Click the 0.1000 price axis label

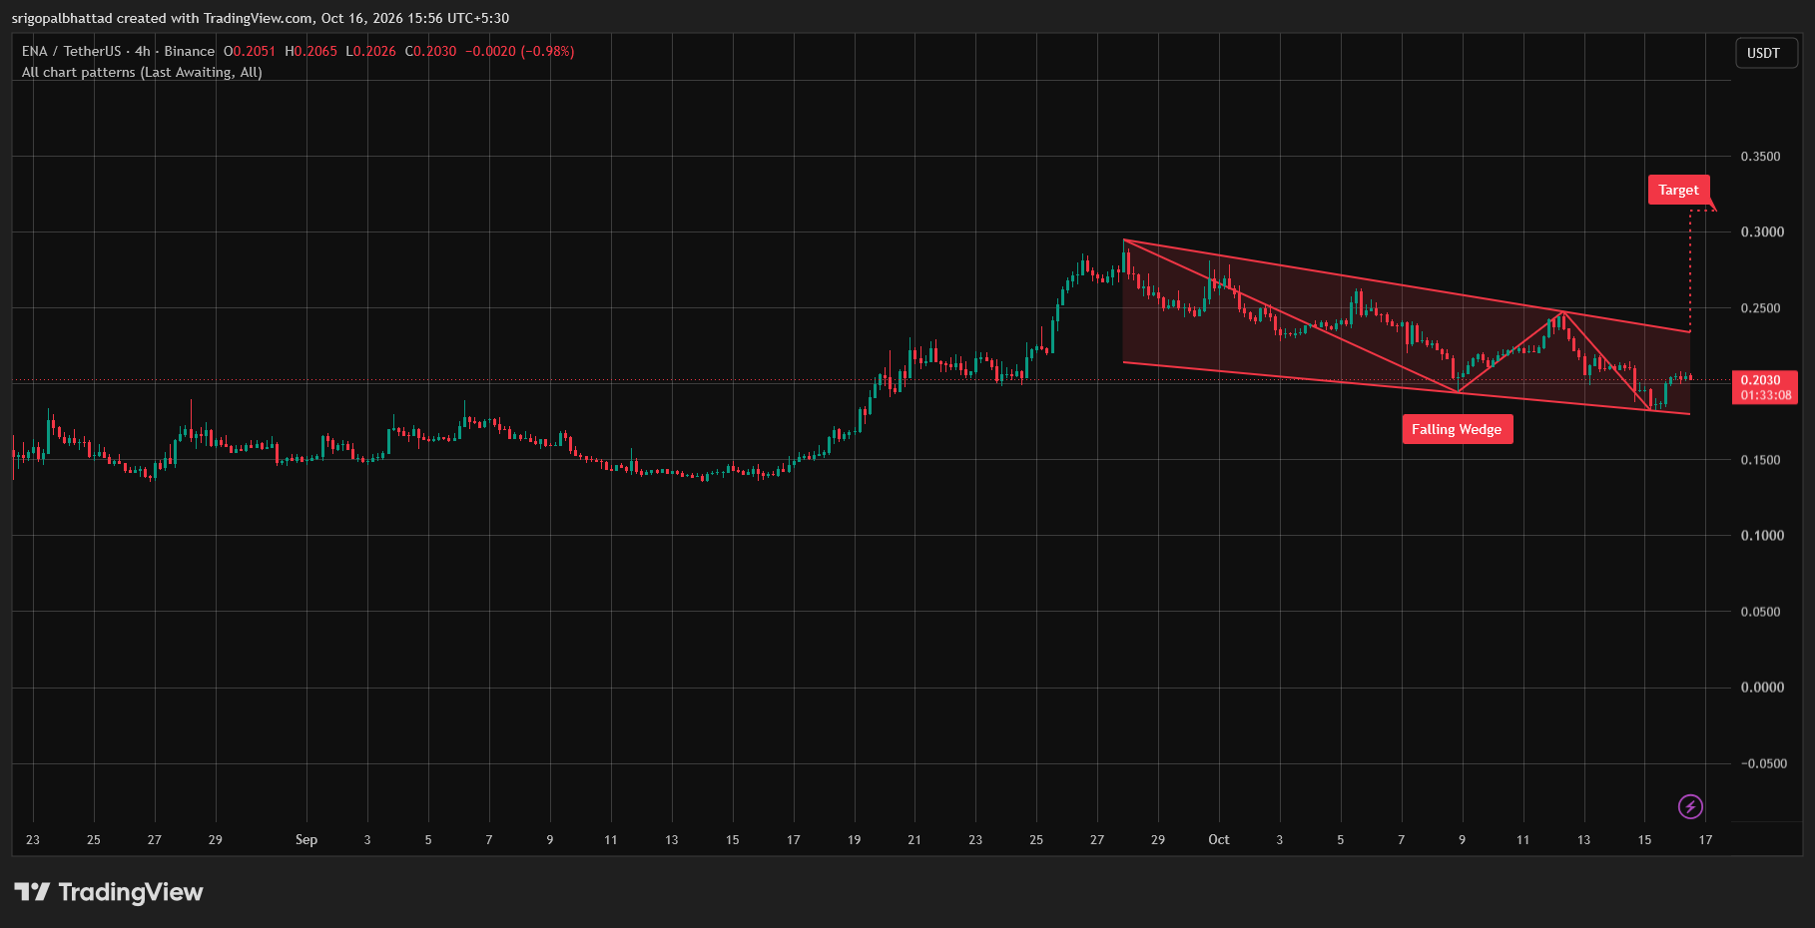click(x=1762, y=536)
